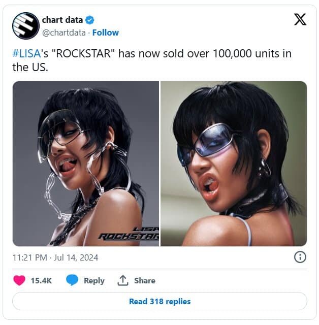Open the @chartdata handle link
The image size is (319, 325).
click(x=64, y=32)
